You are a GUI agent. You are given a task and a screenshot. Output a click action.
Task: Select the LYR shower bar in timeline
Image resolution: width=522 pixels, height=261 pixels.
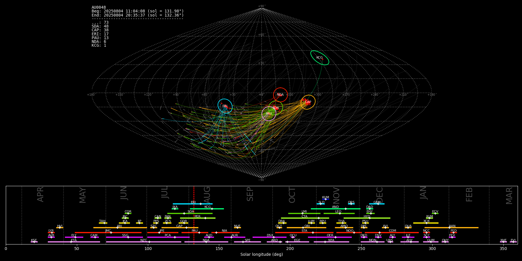point(51,232)
